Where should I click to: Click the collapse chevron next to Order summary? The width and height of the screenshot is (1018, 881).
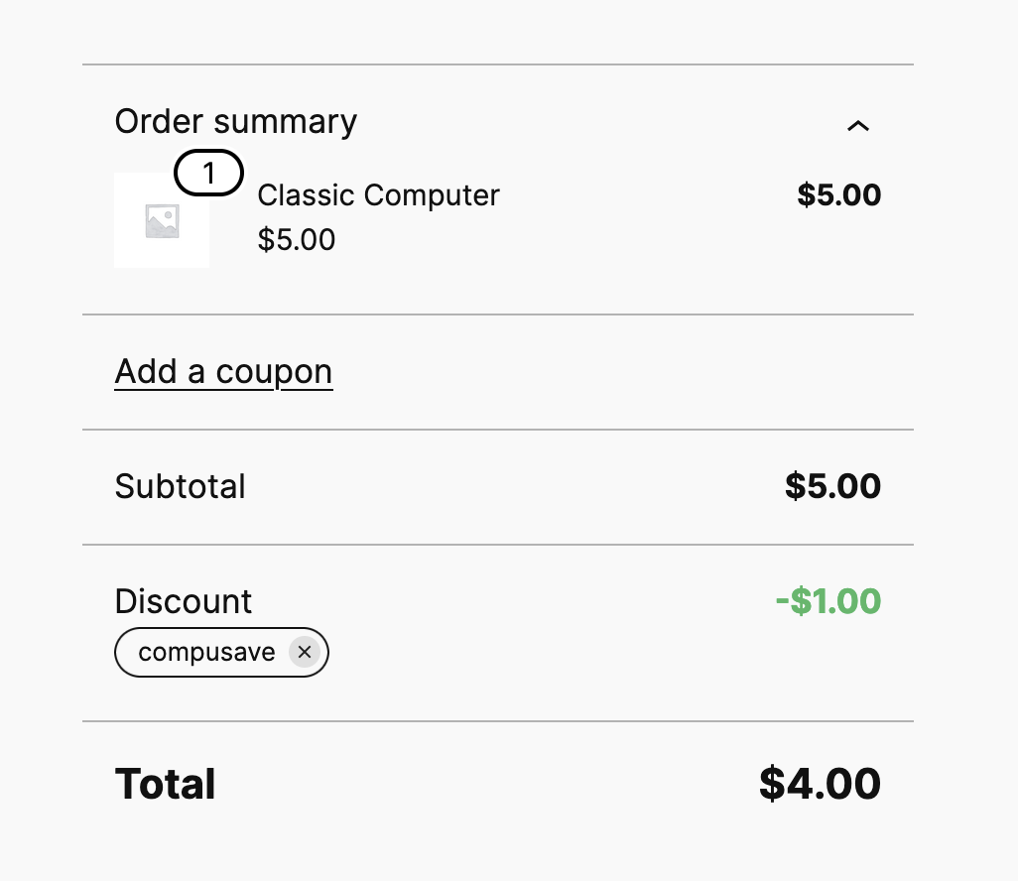pos(858,126)
